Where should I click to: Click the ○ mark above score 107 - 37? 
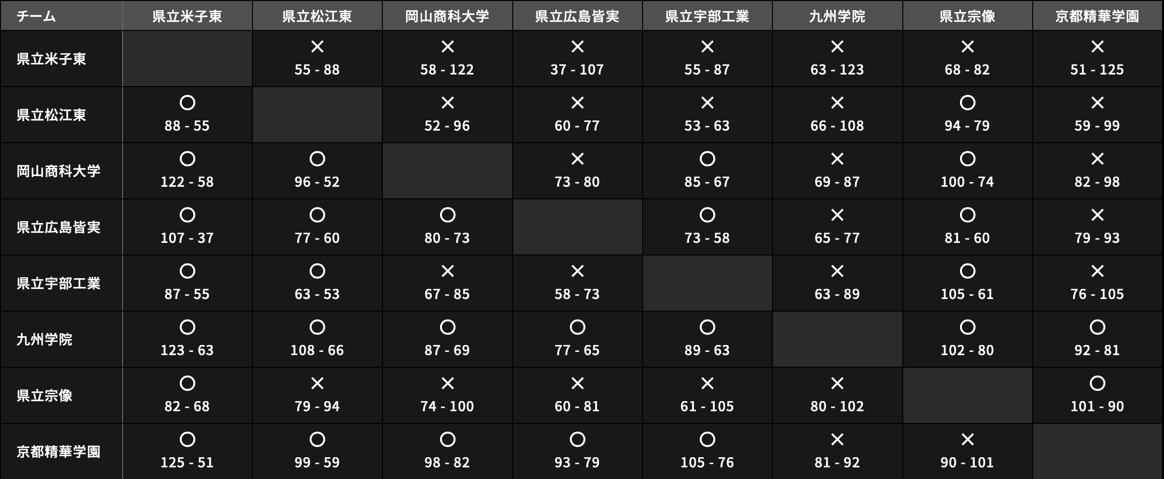tap(188, 215)
